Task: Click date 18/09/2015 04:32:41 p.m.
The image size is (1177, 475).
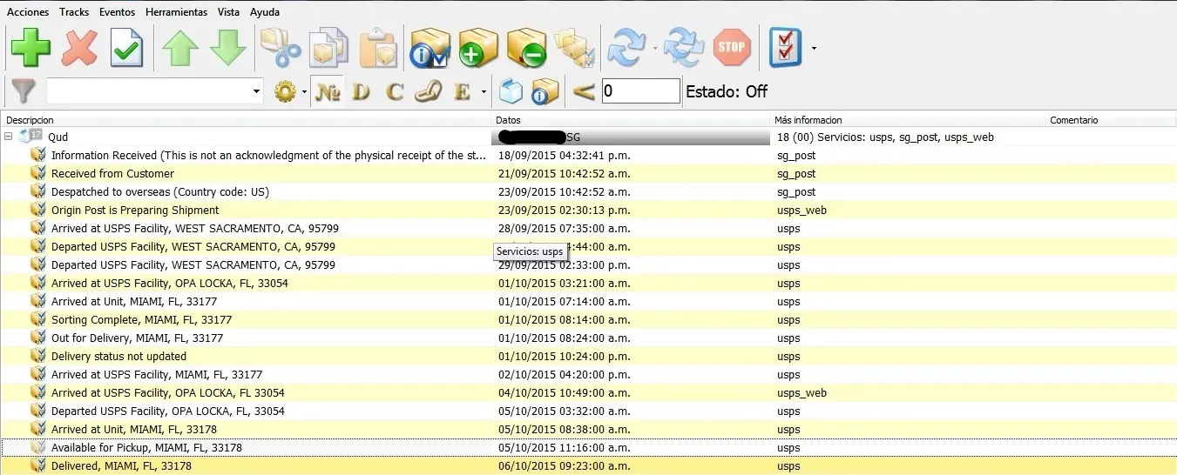Action: (564, 155)
